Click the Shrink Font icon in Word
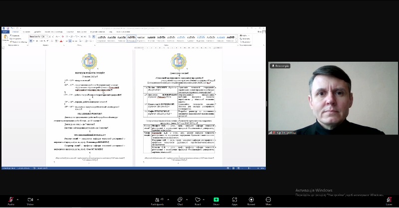The height and width of the screenshot is (208, 399). tap(53, 37)
